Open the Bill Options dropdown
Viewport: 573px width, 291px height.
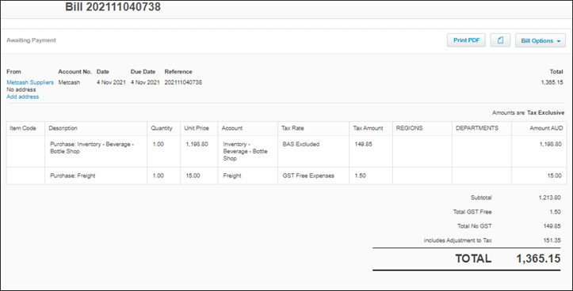541,40
